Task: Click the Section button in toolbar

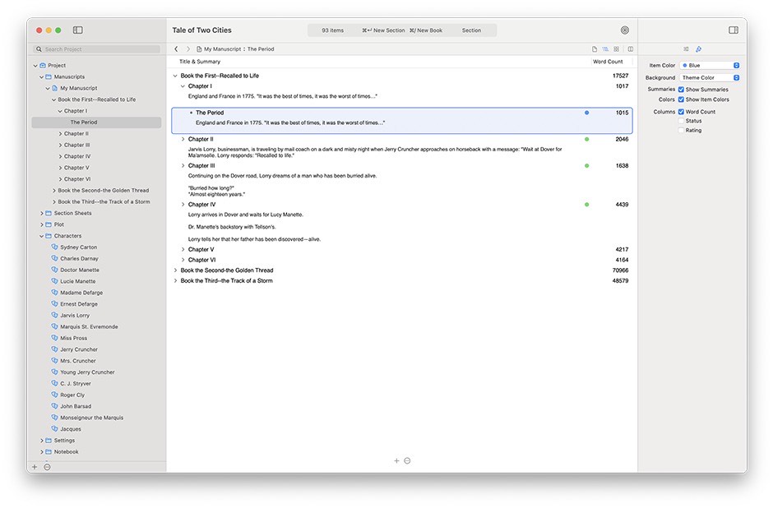Action: (x=471, y=30)
